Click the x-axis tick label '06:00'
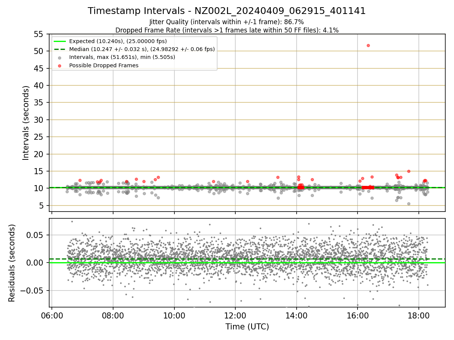This screenshot has height=340, width=454. pyautogui.click(x=52, y=315)
